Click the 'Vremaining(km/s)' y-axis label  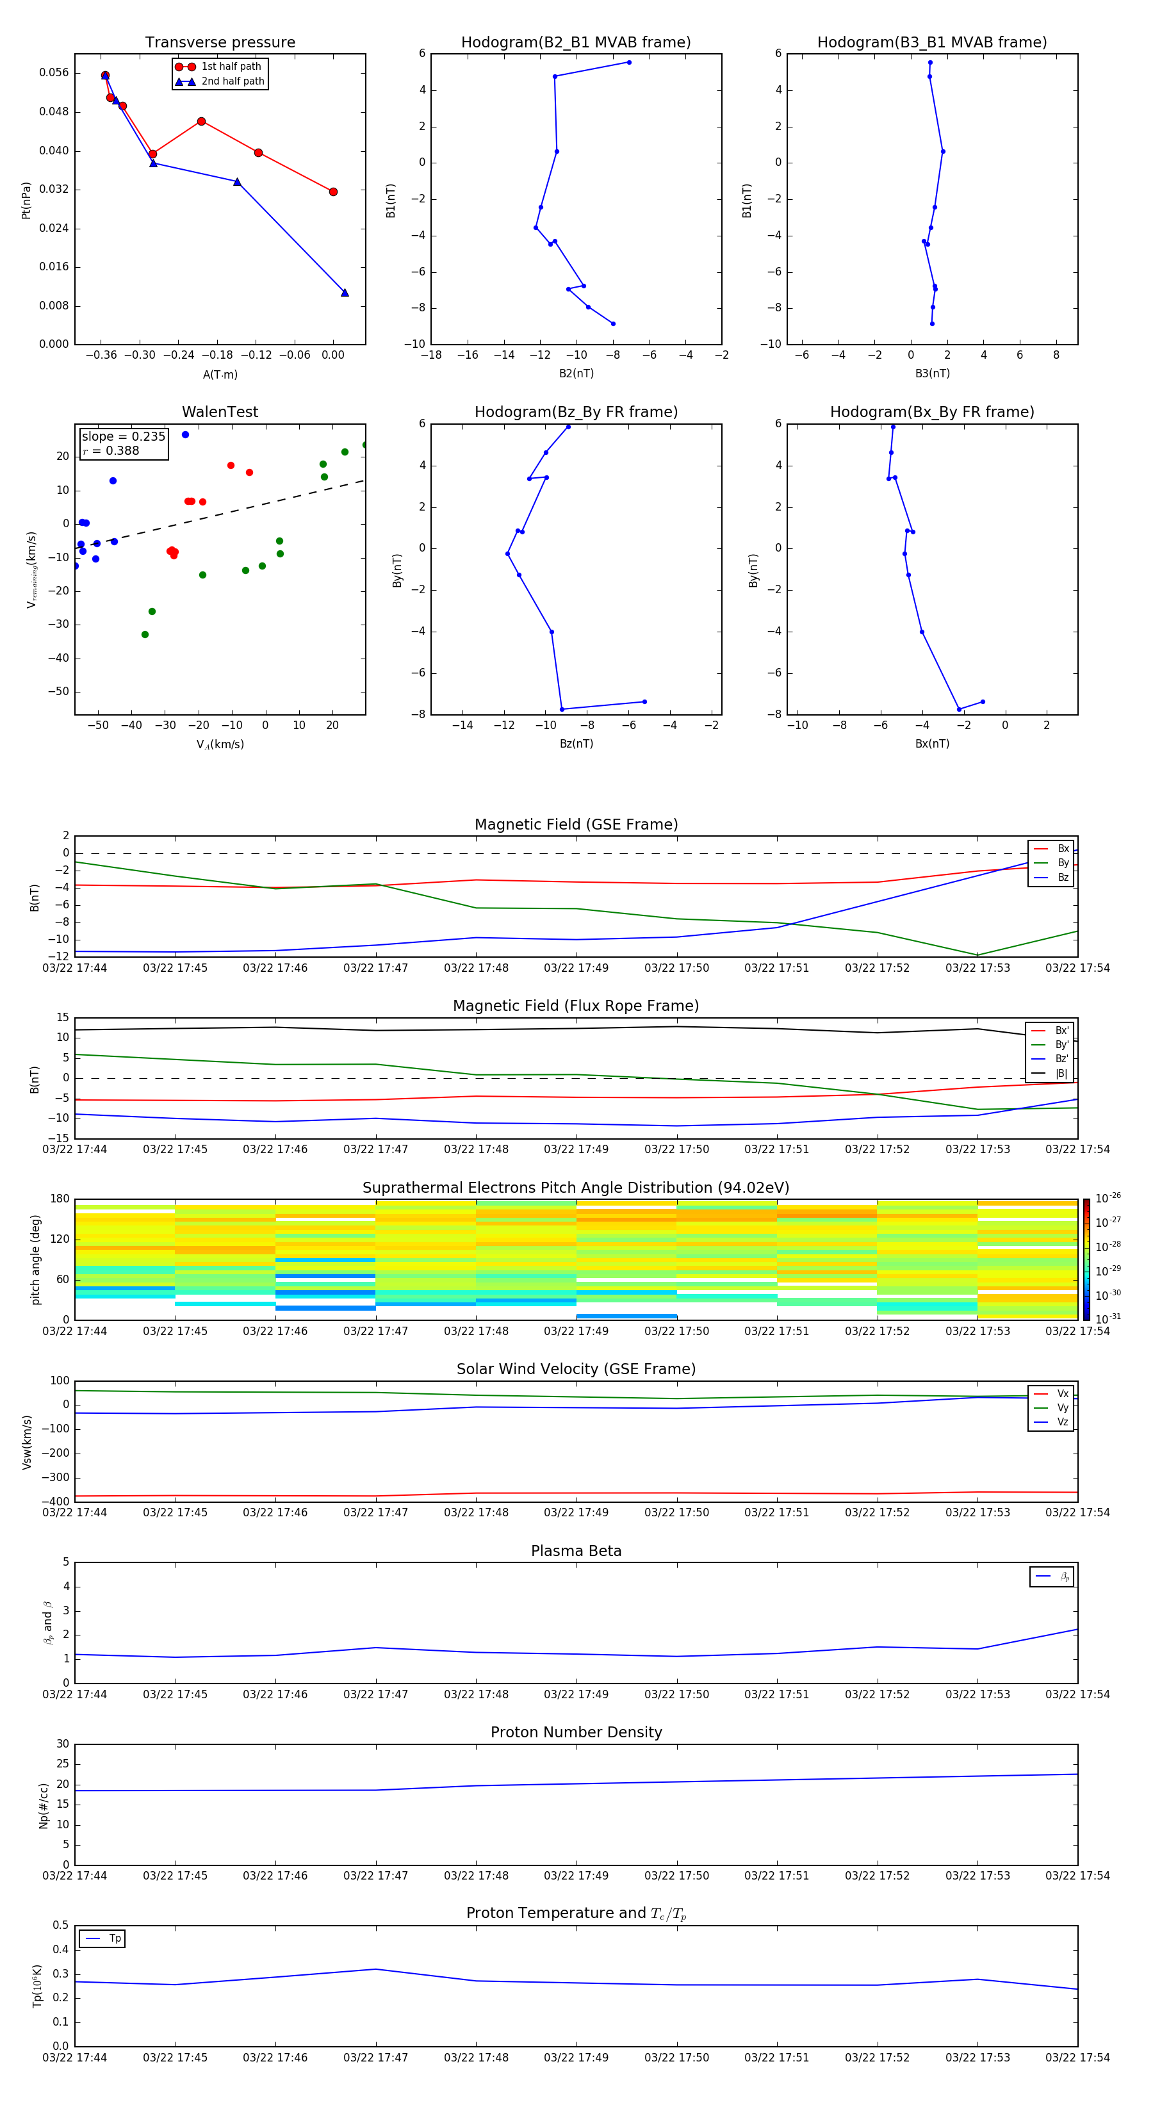[x=31, y=569]
